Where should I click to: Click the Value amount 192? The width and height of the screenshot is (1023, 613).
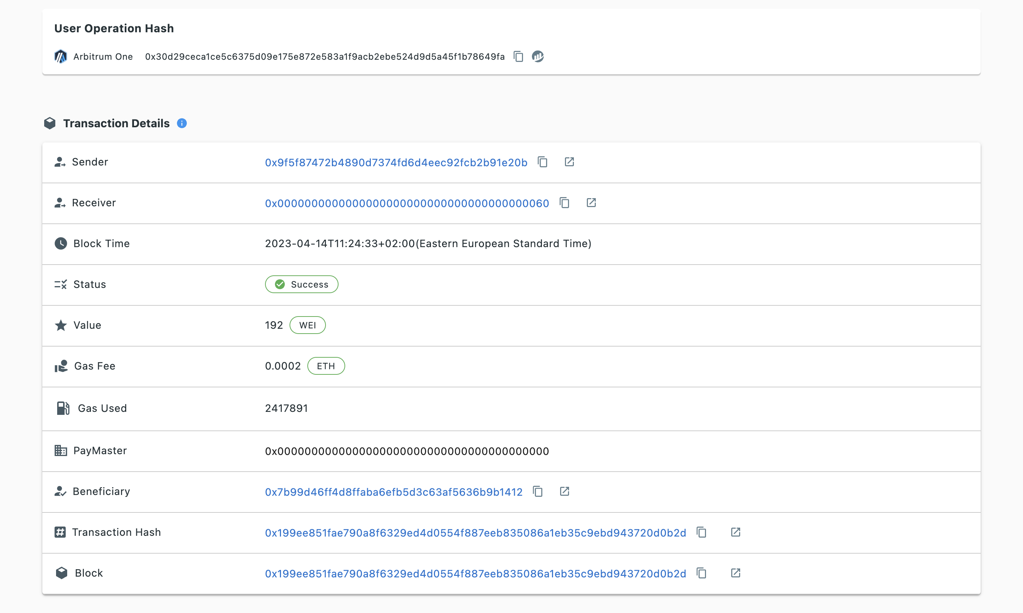click(274, 325)
